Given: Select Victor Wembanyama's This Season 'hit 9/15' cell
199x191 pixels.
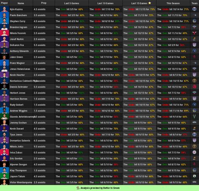Looking at the screenshot, I should click(173, 182).
